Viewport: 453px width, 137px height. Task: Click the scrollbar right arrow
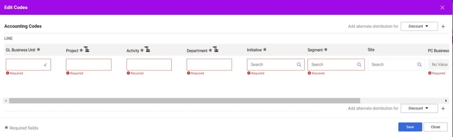446,100
